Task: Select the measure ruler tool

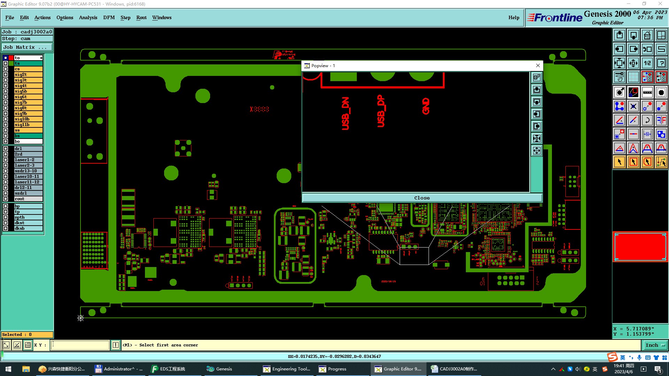Action: click(647, 92)
